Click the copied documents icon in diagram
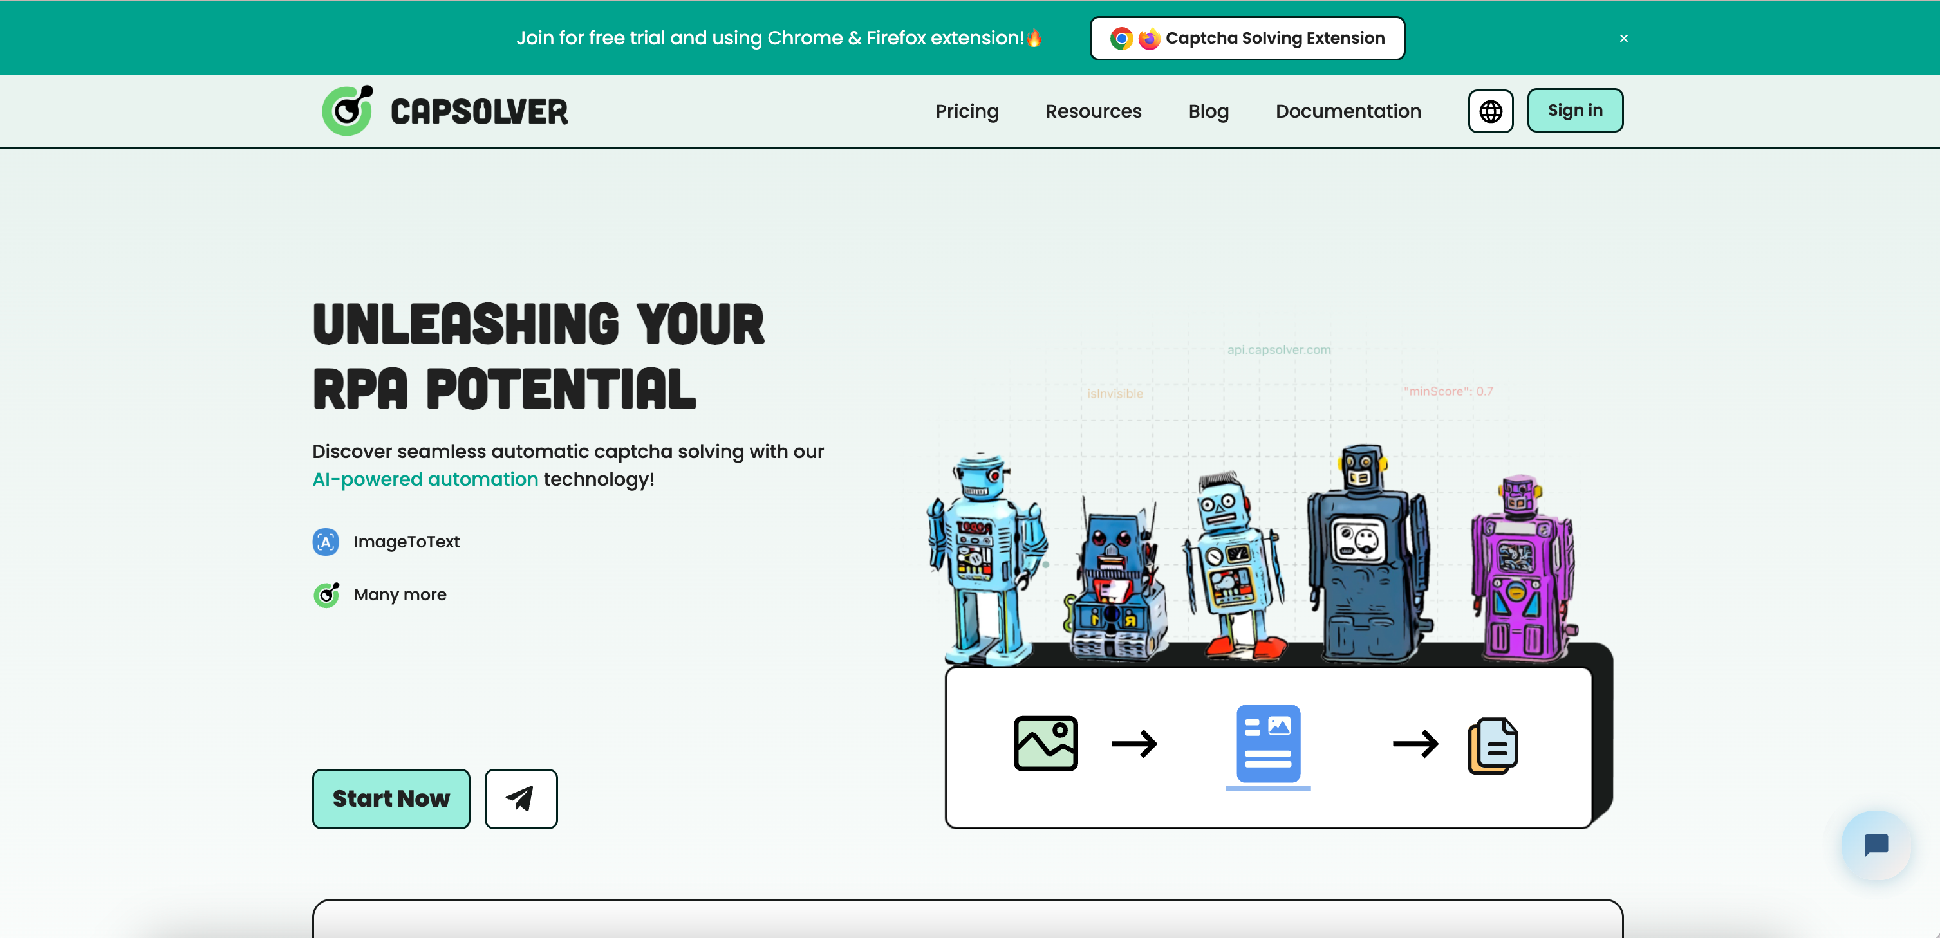This screenshot has width=1940, height=938. tap(1493, 746)
